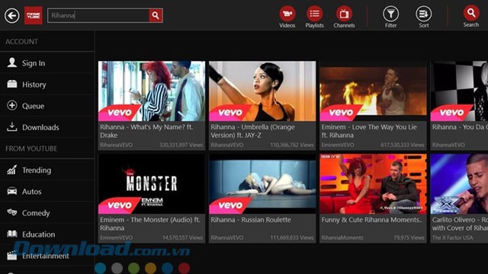
Task: Open 'Eminem - The Monster (Audio)' title
Action: pyautogui.click(x=150, y=224)
